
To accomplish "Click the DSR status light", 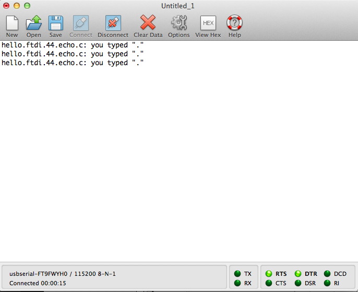I will pyautogui.click(x=298, y=283).
